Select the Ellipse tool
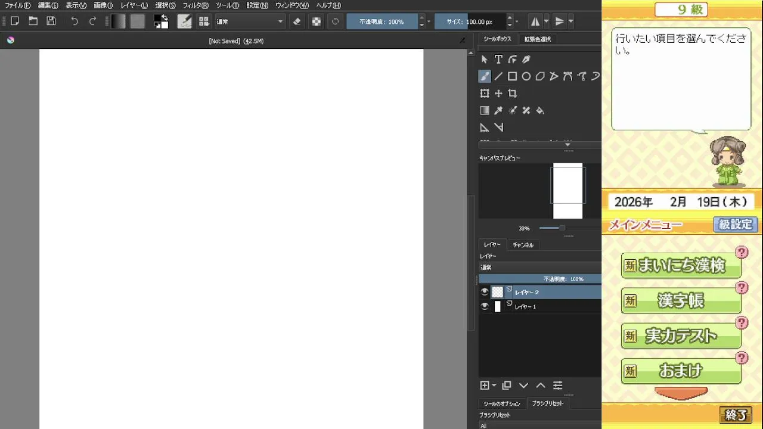Image resolution: width=763 pixels, height=429 pixels. 526,76
